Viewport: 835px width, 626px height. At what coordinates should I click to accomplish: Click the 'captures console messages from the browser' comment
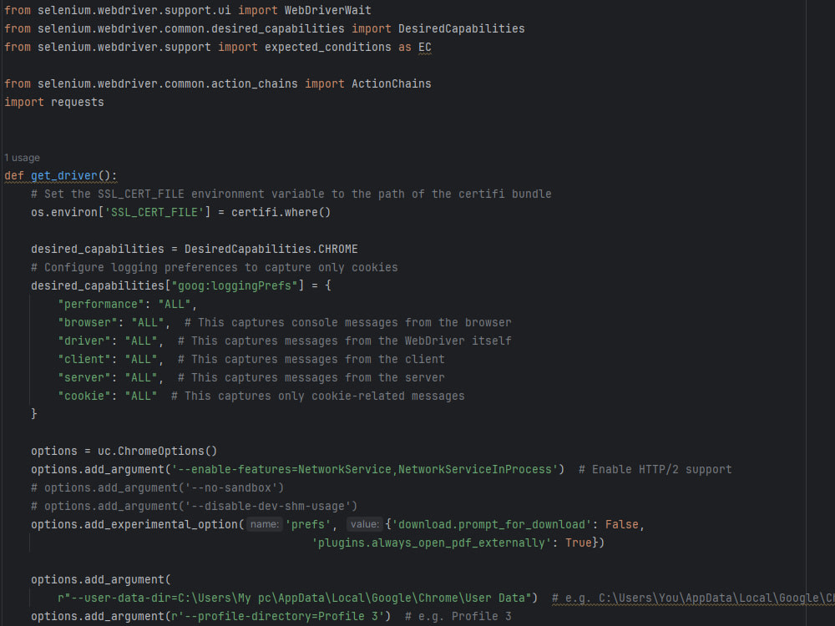pos(347,322)
